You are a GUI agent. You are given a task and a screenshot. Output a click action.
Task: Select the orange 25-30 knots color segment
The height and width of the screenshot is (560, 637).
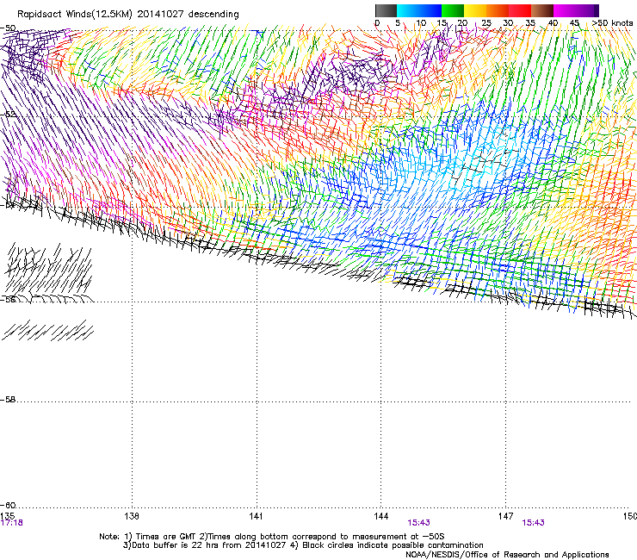click(498, 10)
